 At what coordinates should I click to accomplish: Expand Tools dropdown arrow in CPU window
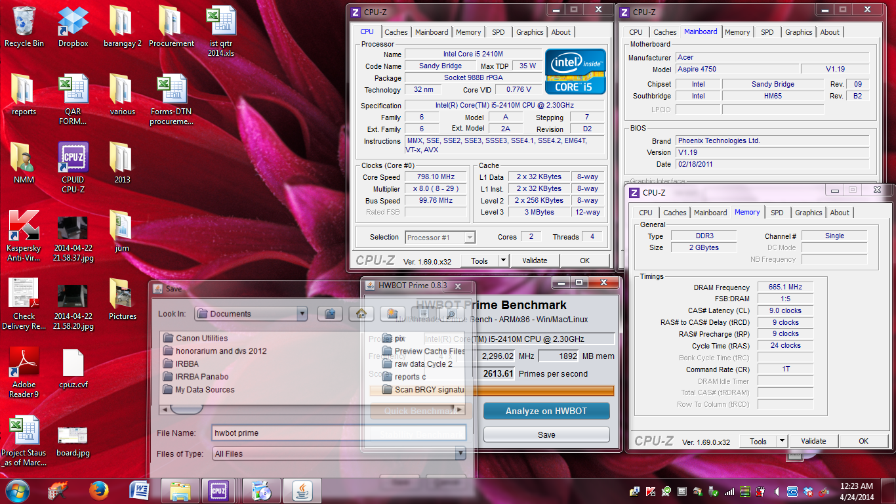(x=504, y=261)
